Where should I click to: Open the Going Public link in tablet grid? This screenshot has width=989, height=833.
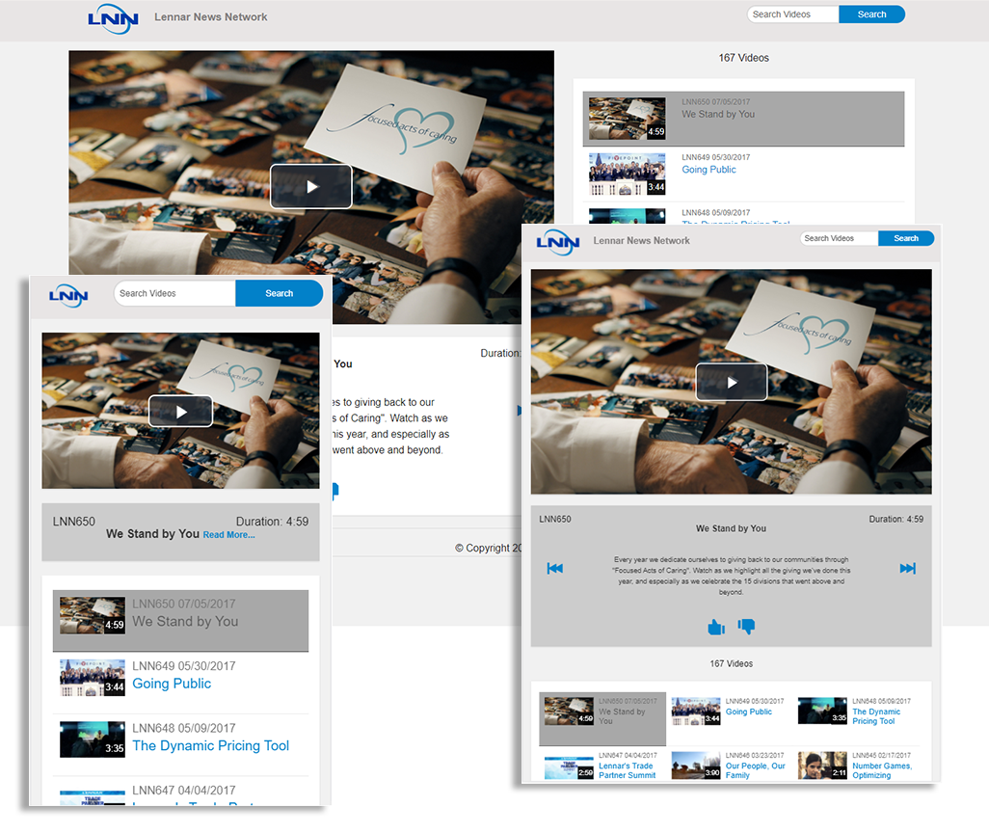coord(749,712)
